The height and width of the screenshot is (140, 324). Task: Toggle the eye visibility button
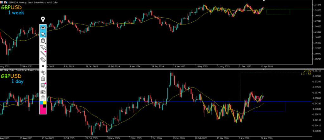[x=43, y=28]
